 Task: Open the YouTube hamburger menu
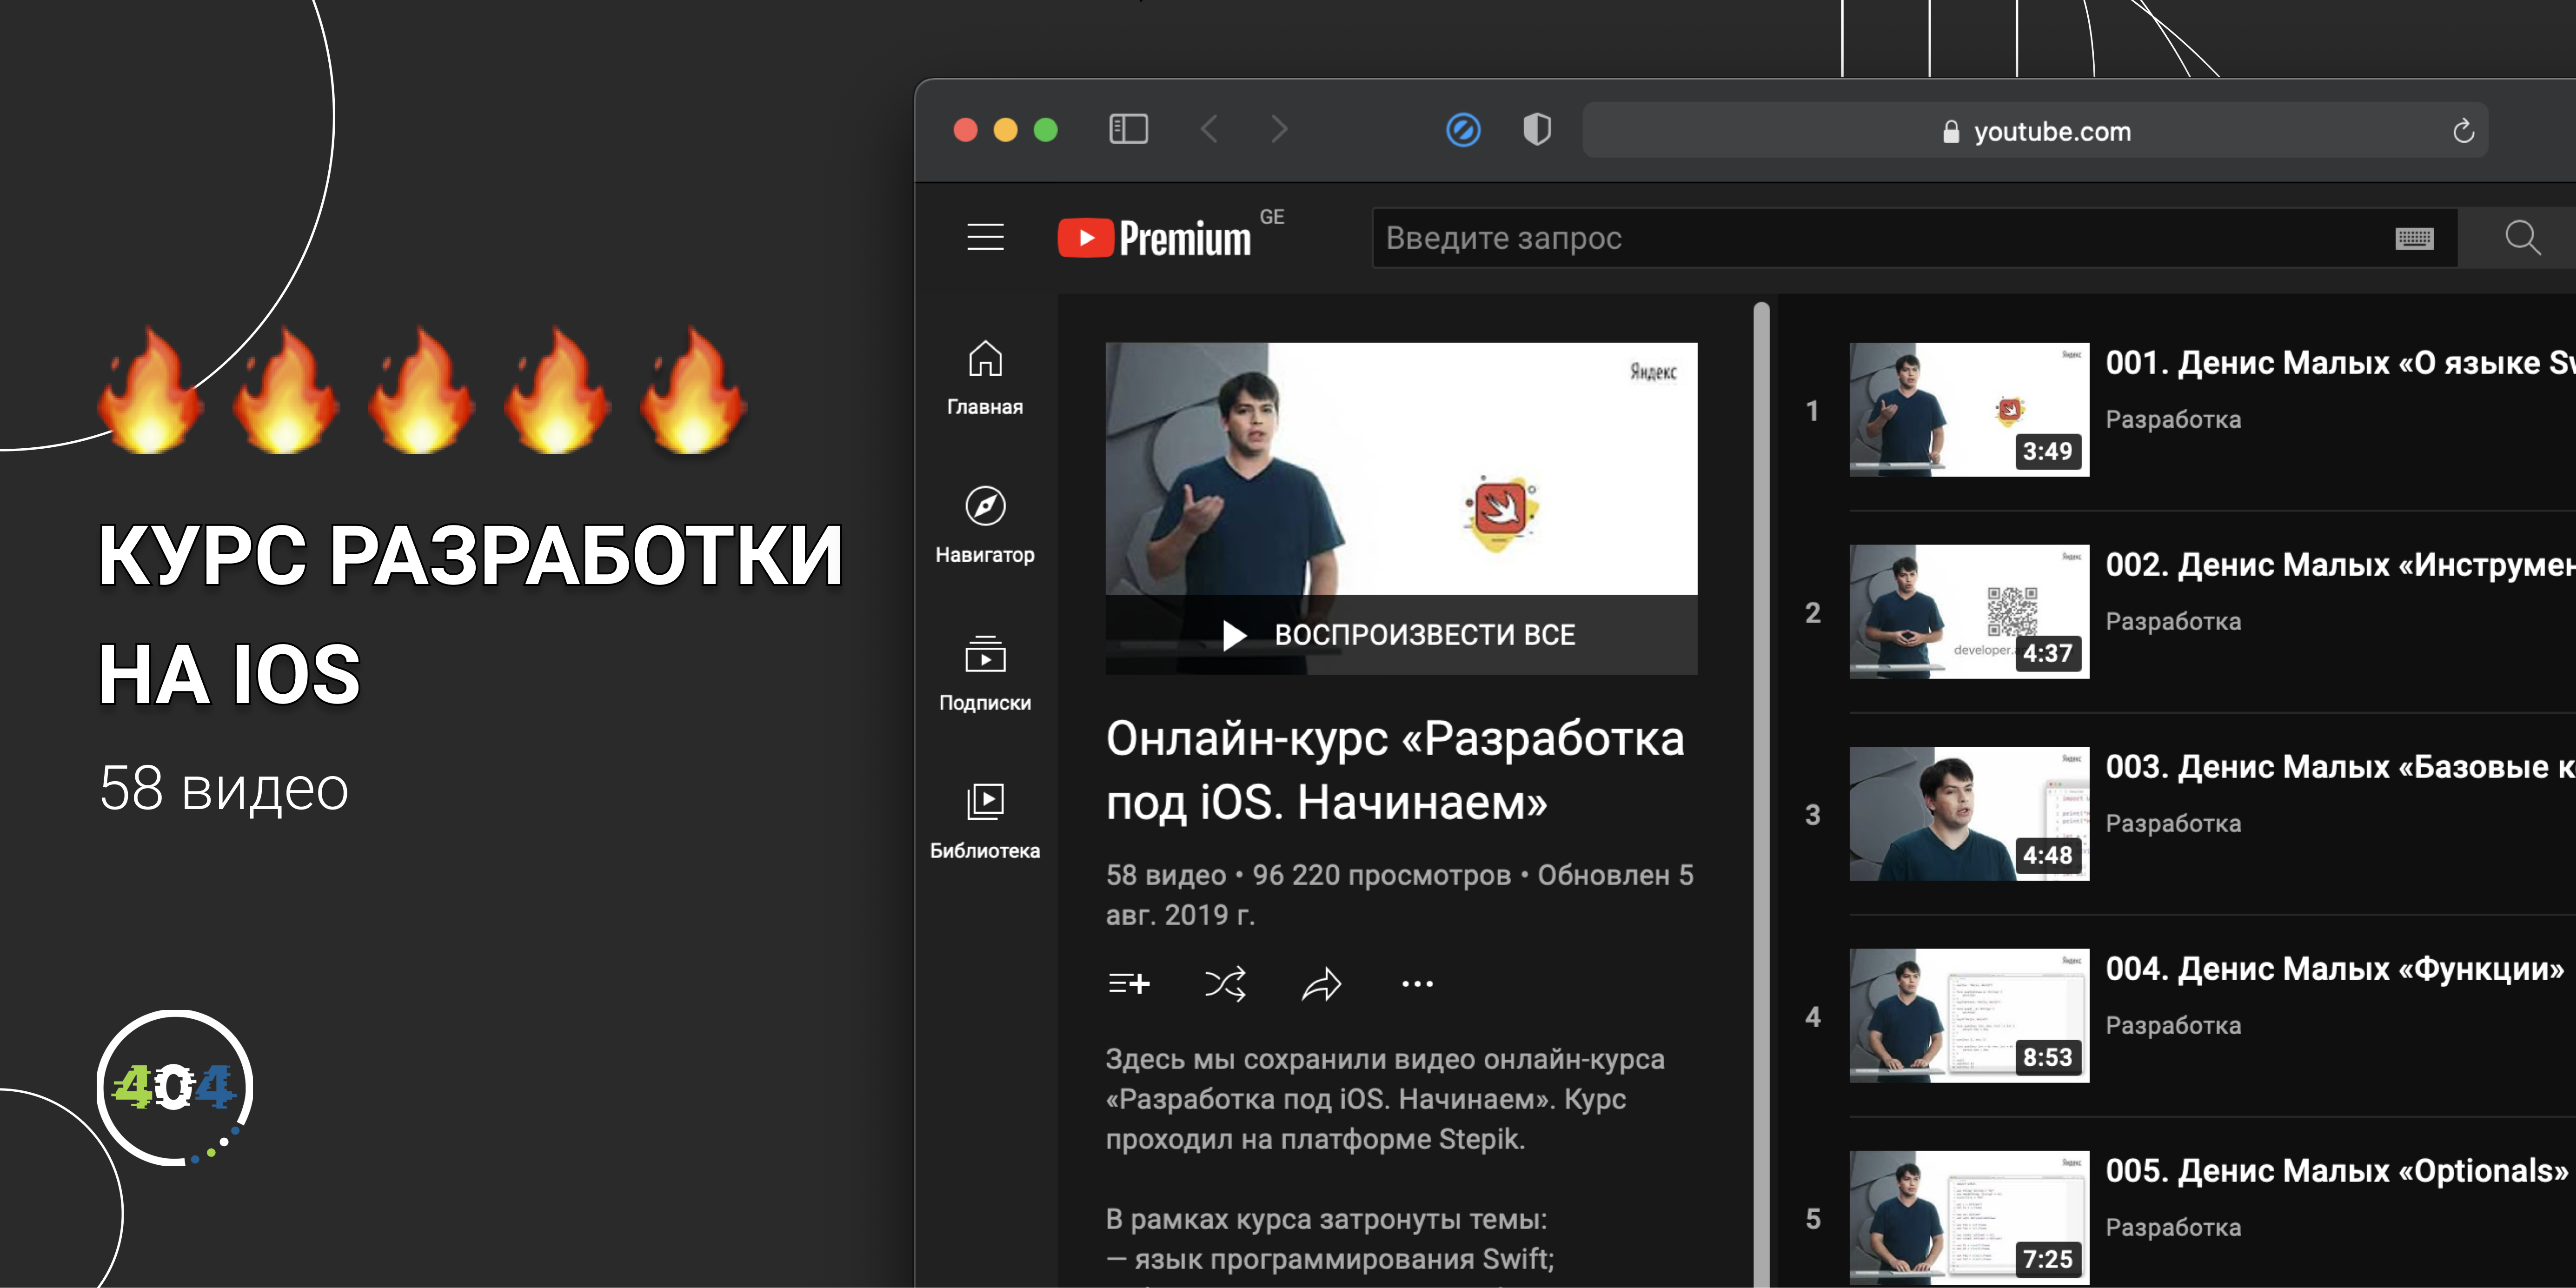[x=985, y=237]
